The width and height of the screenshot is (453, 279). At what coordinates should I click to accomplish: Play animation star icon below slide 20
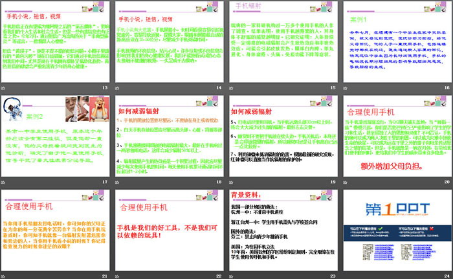point(345,182)
